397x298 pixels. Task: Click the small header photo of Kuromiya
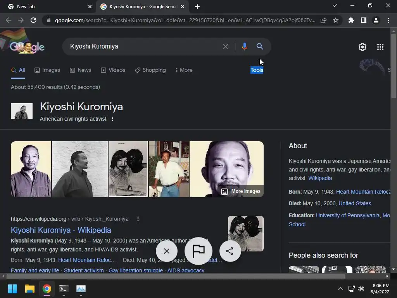click(x=22, y=111)
